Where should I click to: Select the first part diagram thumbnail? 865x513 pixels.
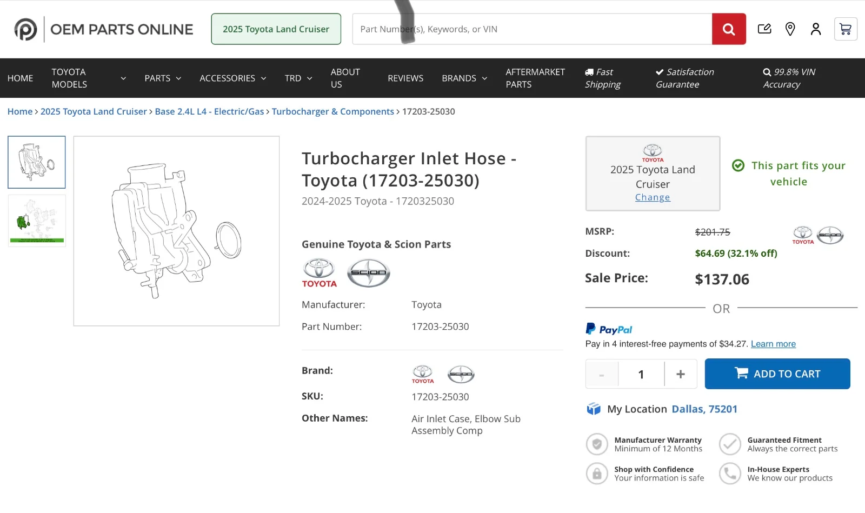(37, 162)
